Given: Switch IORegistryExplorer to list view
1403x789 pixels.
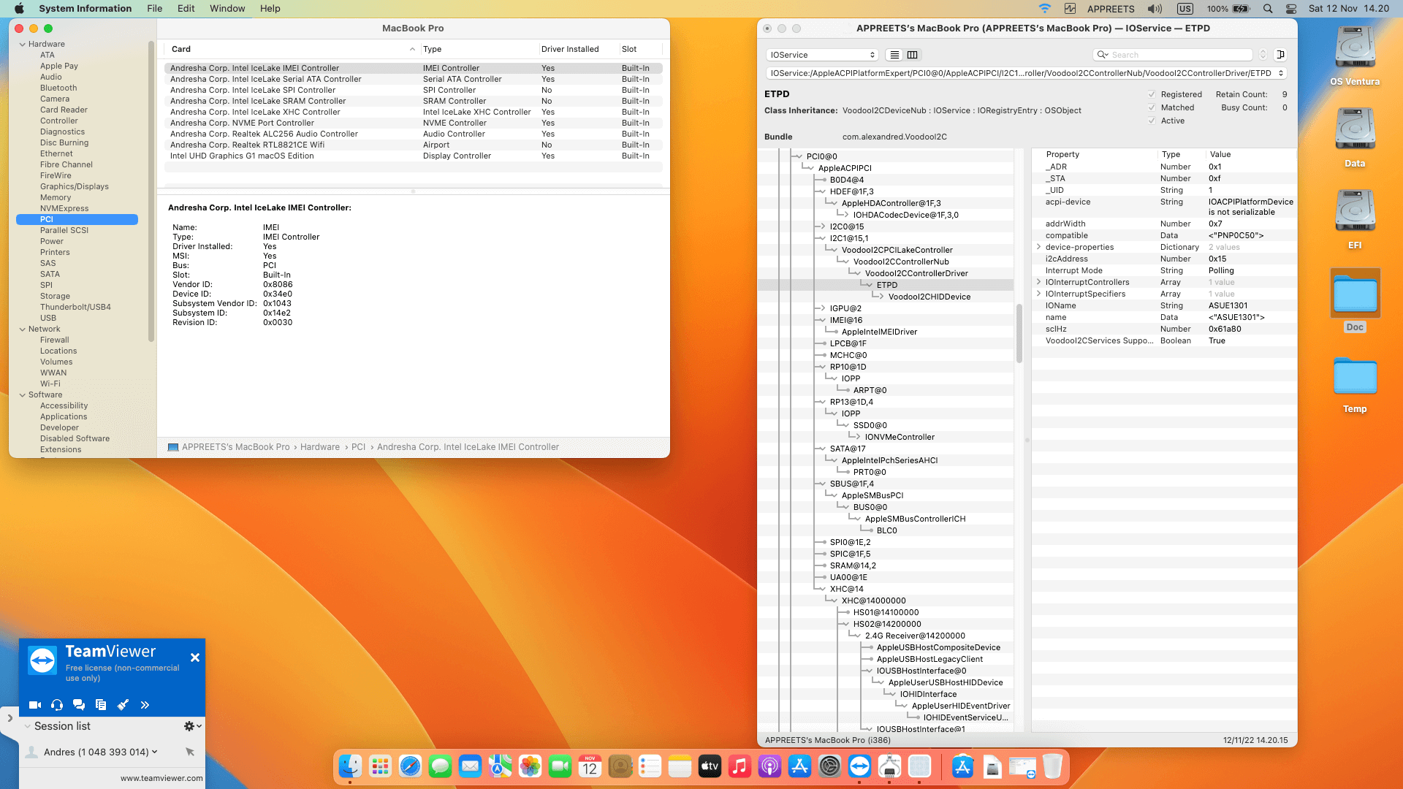Looking at the screenshot, I should (x=894, y=55).
